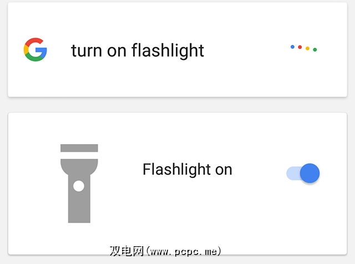Click the gray flashlight icon

(79, 183)
